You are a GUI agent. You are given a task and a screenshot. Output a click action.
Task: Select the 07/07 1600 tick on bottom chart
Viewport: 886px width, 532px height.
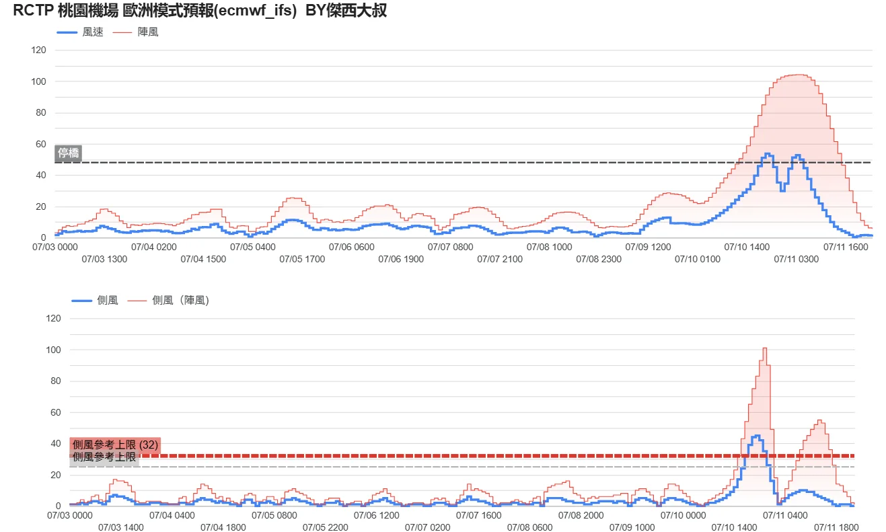coord(478,515)
